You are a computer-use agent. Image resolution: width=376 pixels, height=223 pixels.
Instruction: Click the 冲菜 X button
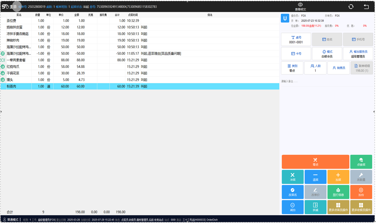[293, 177]
